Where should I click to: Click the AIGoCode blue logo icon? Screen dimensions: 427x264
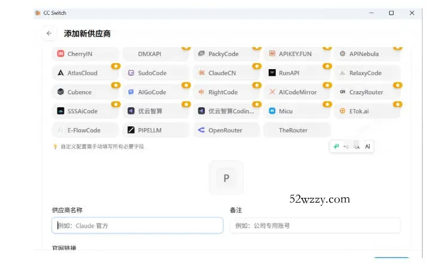coord(131,92)
